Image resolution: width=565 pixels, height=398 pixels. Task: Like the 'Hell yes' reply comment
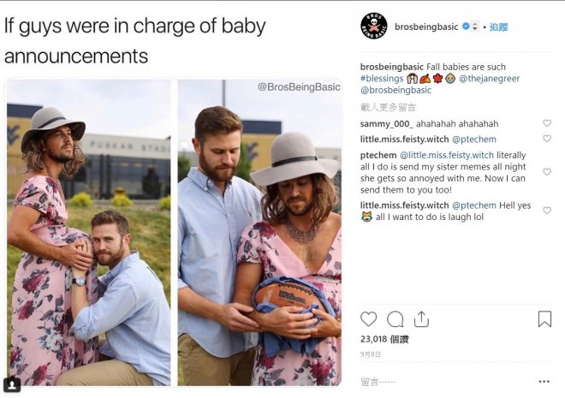click(547, 211)
